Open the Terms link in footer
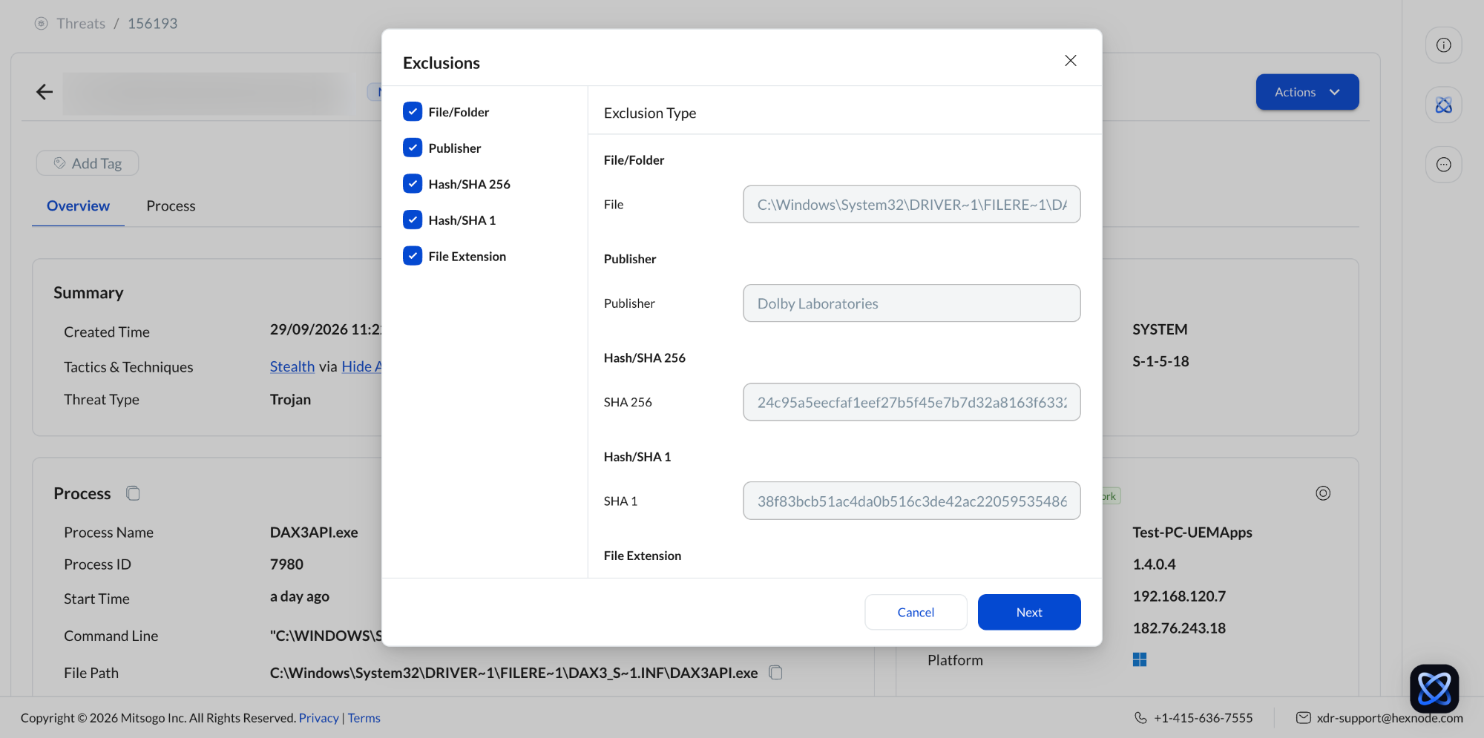 [x=364, y=718]
